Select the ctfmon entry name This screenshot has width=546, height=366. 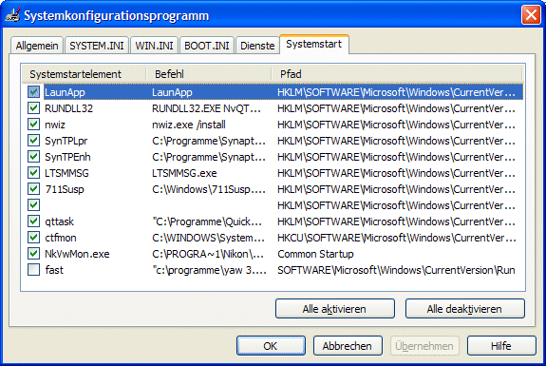click(61, 238)
